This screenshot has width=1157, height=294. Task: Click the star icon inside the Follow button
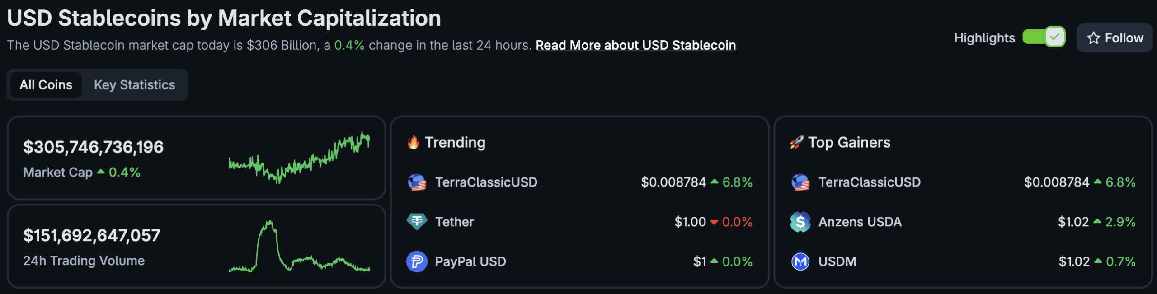[x=1093, y=38]
